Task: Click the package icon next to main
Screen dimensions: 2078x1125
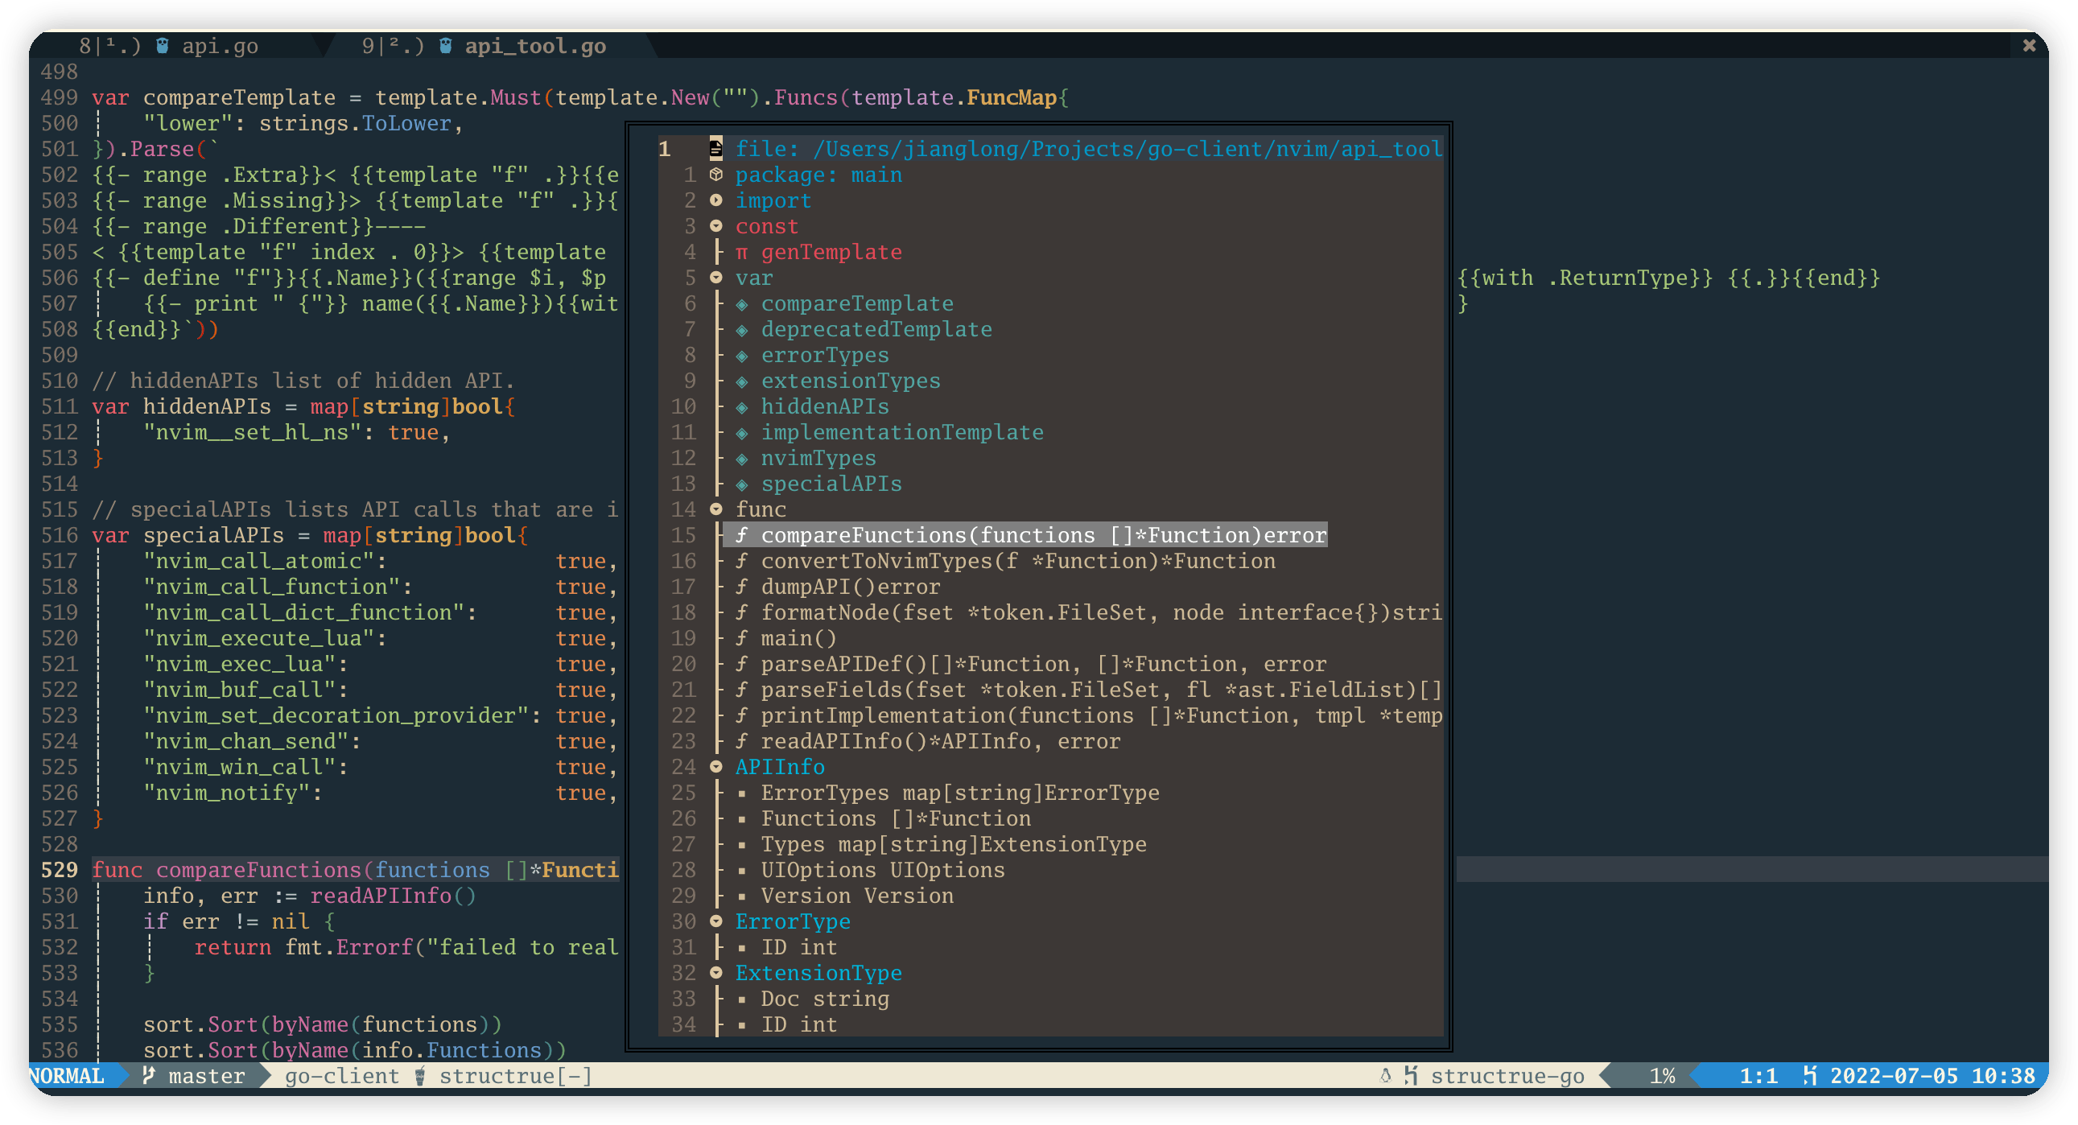Action: point(715,174)
